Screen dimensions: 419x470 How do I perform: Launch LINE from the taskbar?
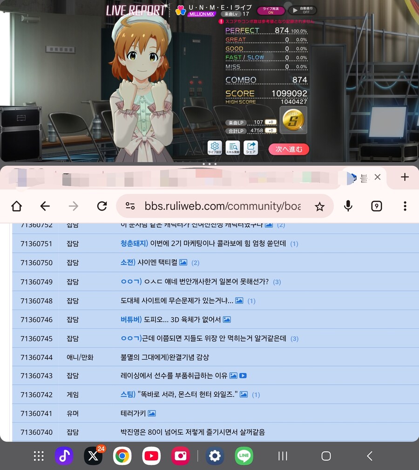coord(244,456)
